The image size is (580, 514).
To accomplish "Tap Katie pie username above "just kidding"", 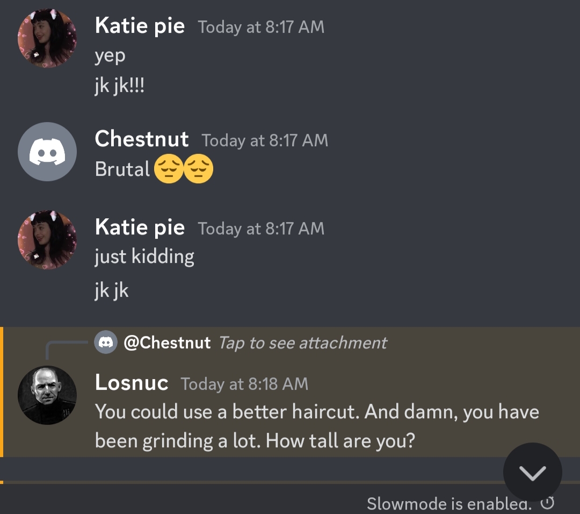I will click(140, 227).
